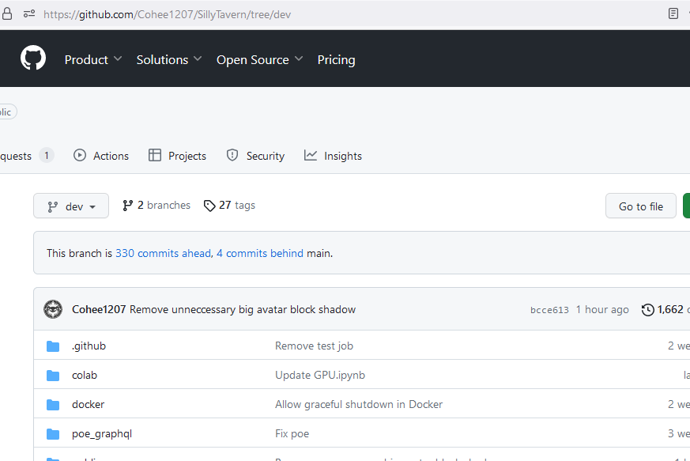Open the 330 commits ahead link

click(163, 253)
